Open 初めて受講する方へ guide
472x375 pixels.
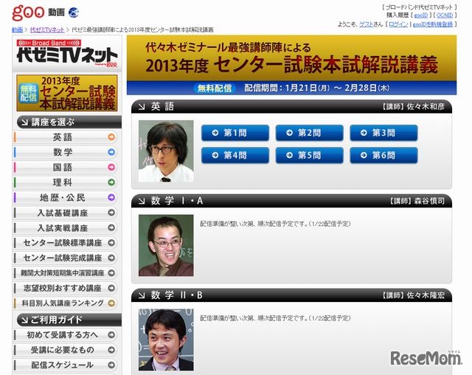(66, 334)
